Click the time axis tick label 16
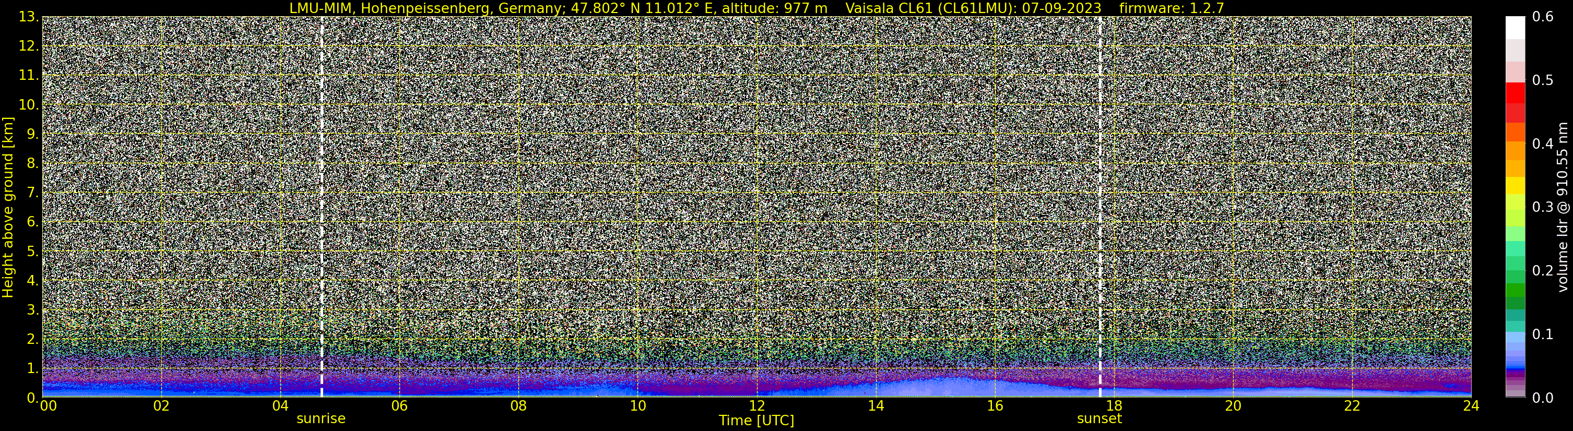Screen dimensions: 1573x431 [x=995, y=406]
